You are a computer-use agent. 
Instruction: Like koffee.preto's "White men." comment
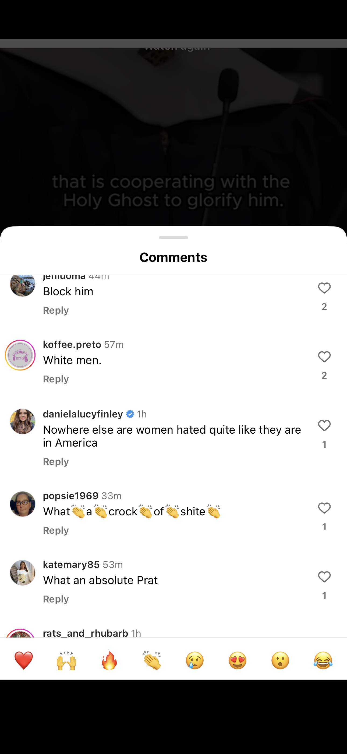click(324, 357)
